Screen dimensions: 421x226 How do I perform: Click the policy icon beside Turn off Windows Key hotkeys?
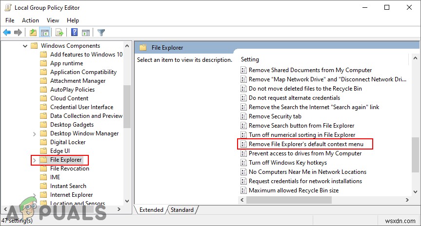243,163
